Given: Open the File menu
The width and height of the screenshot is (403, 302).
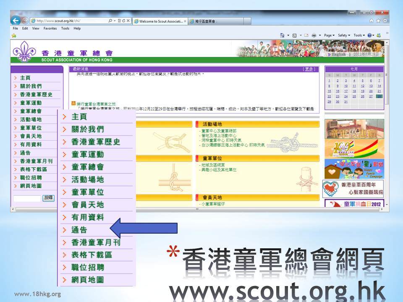Looking at the screenshot, I should point(16,29).
